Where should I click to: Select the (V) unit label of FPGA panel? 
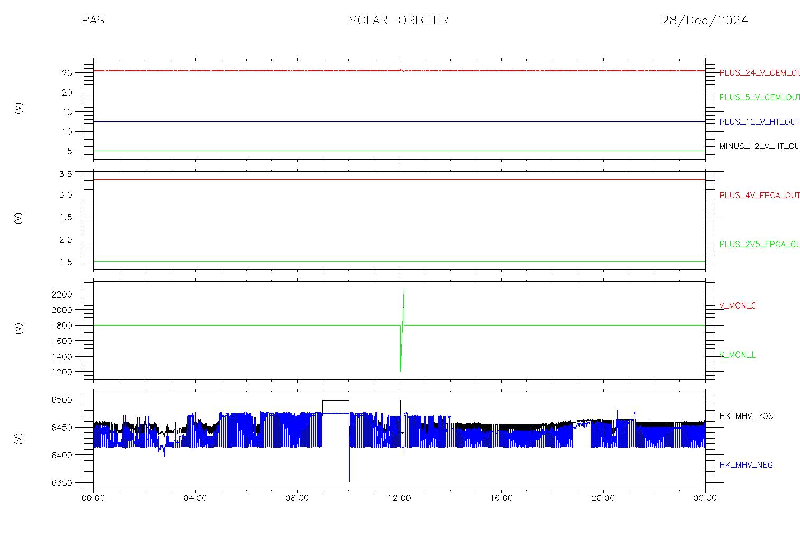click(19, 218)
